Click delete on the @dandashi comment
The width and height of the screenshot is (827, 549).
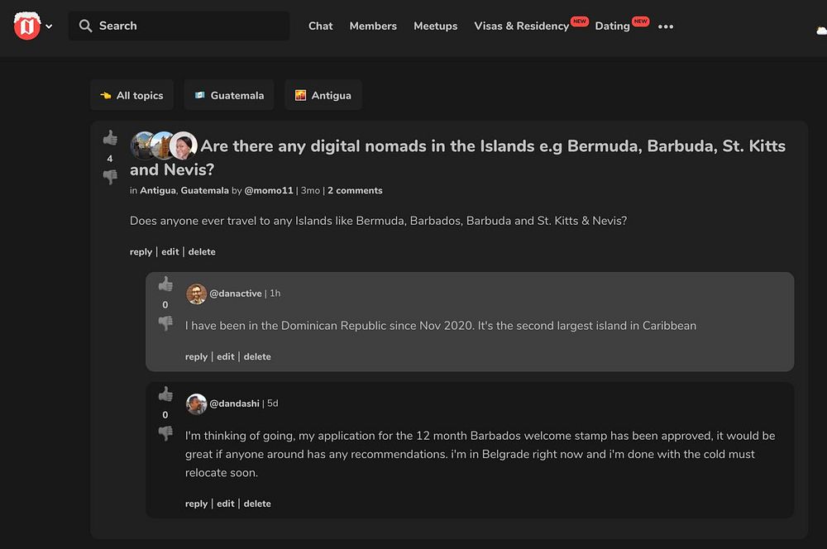[x=257, y=504]
